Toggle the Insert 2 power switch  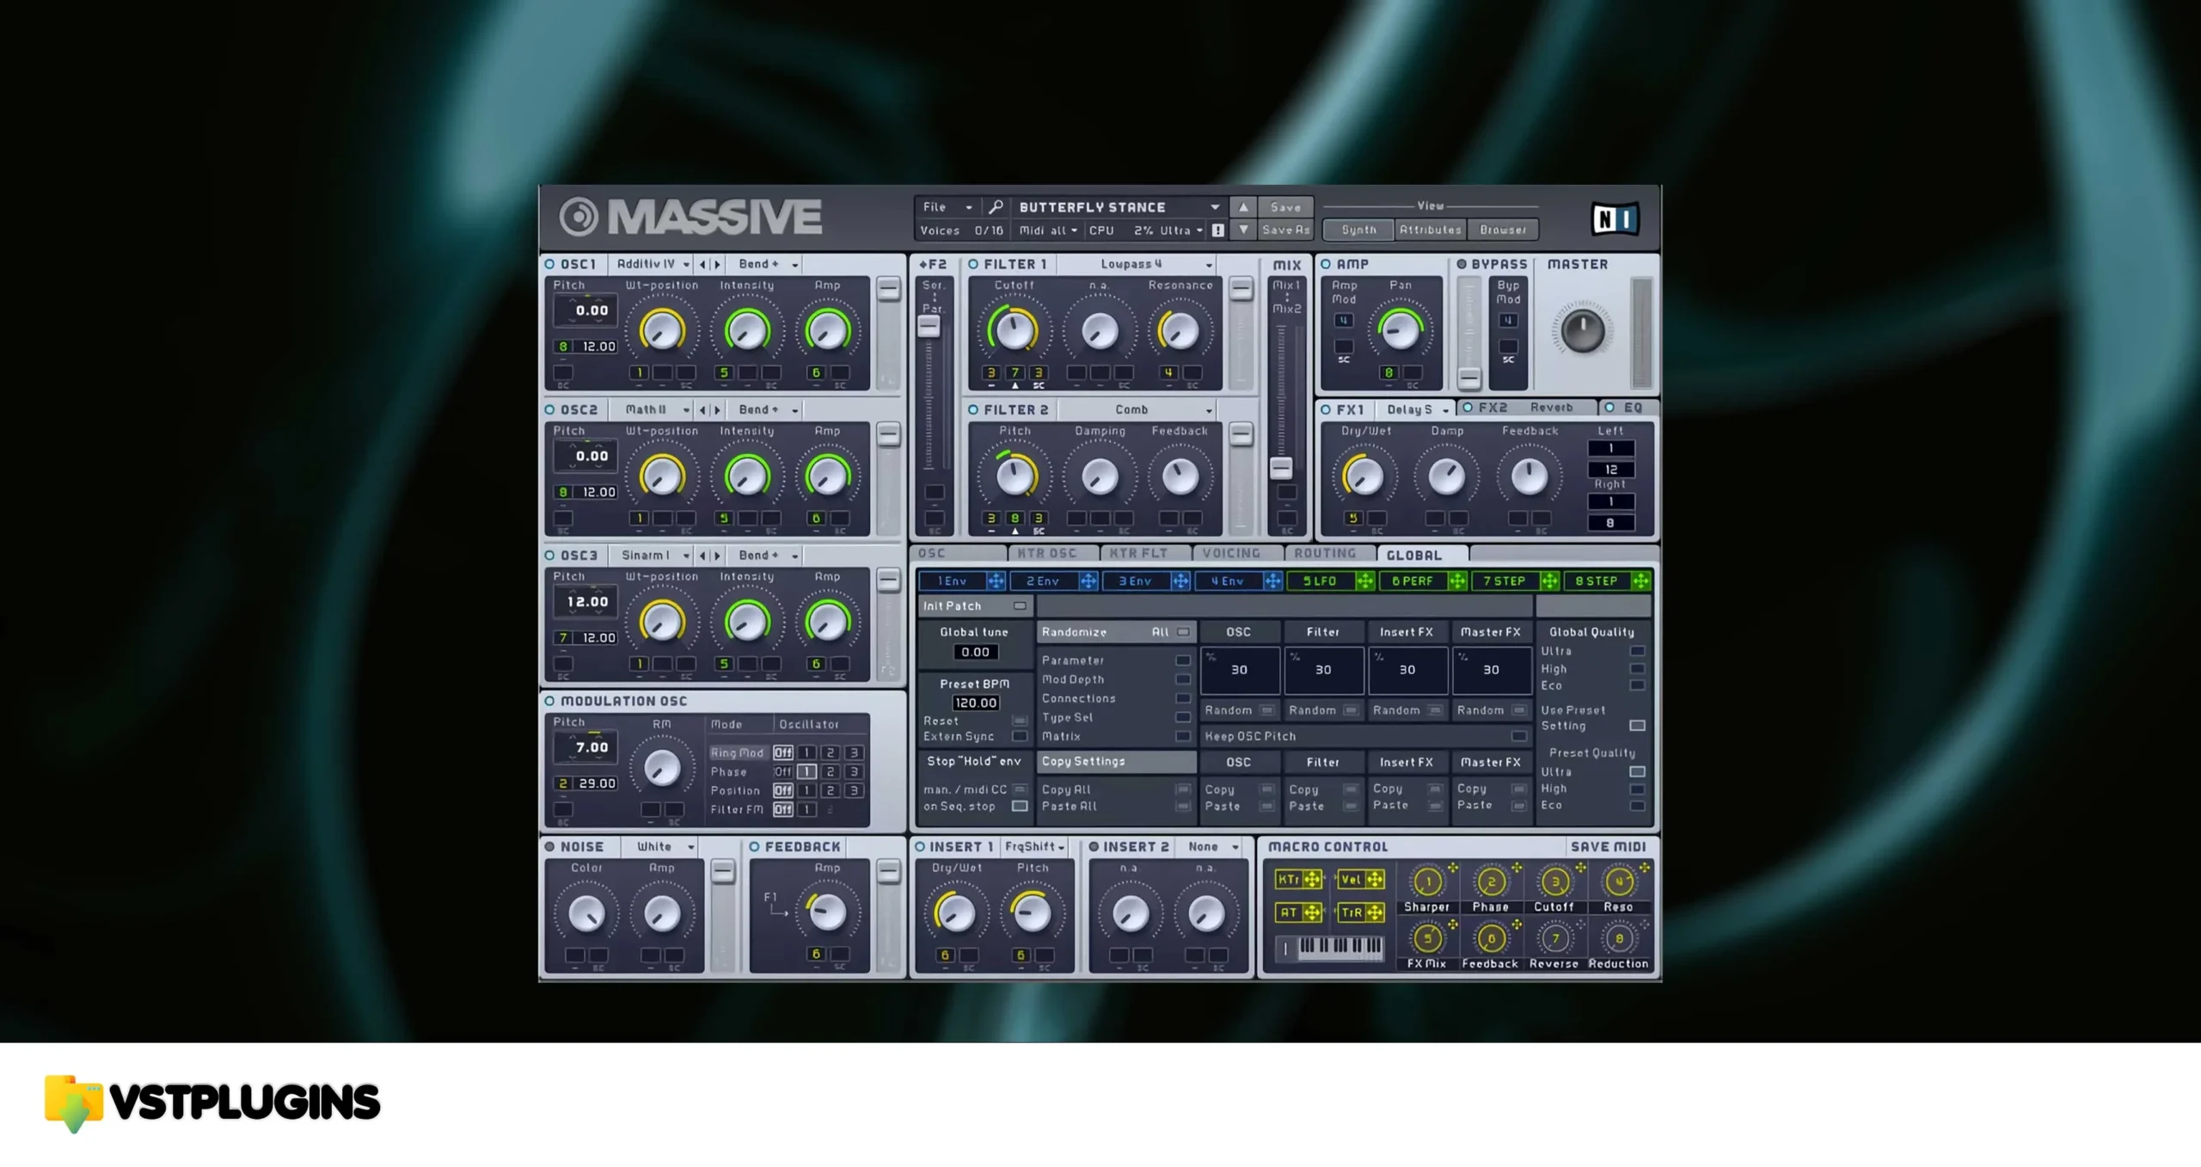(x=1094, y=847)
